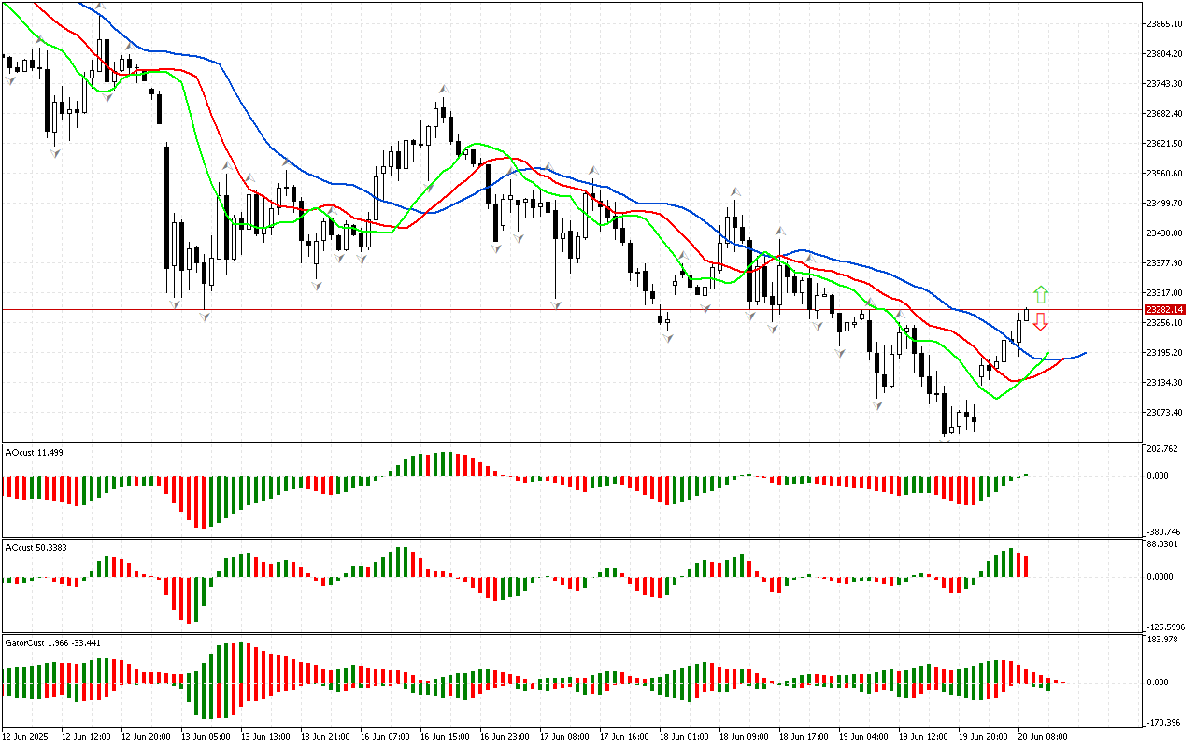Click the current price label 23282.14

pyautogui.click(x=1165, y=309)
